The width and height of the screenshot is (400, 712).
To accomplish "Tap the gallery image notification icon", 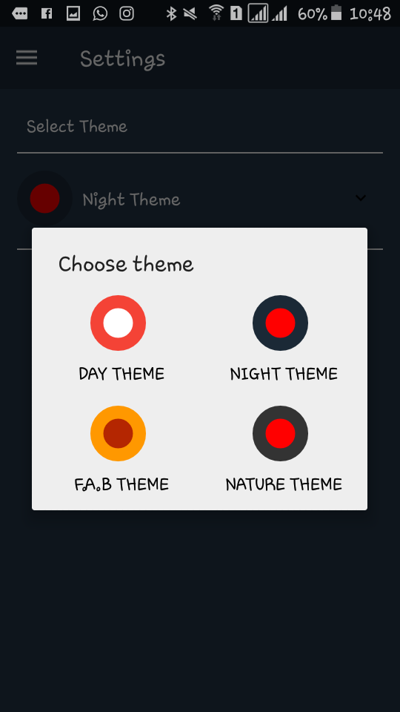I will pyautogui.click(x=73, y=13).
